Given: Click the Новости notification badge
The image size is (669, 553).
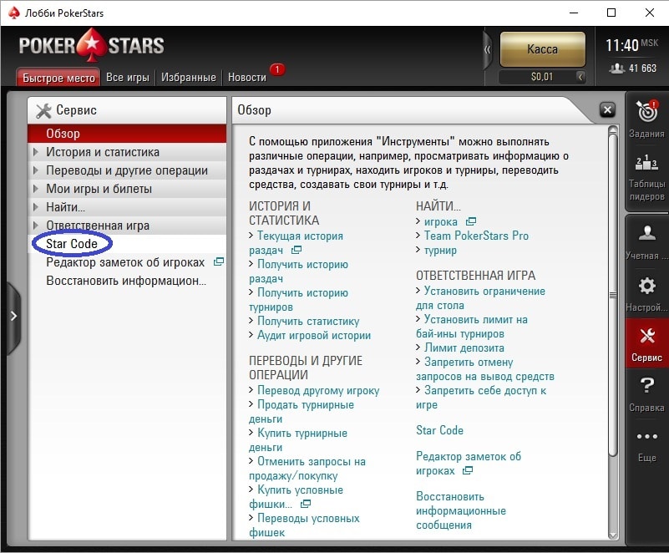Looking at the screenshot, I should click(x=277, y=69).
